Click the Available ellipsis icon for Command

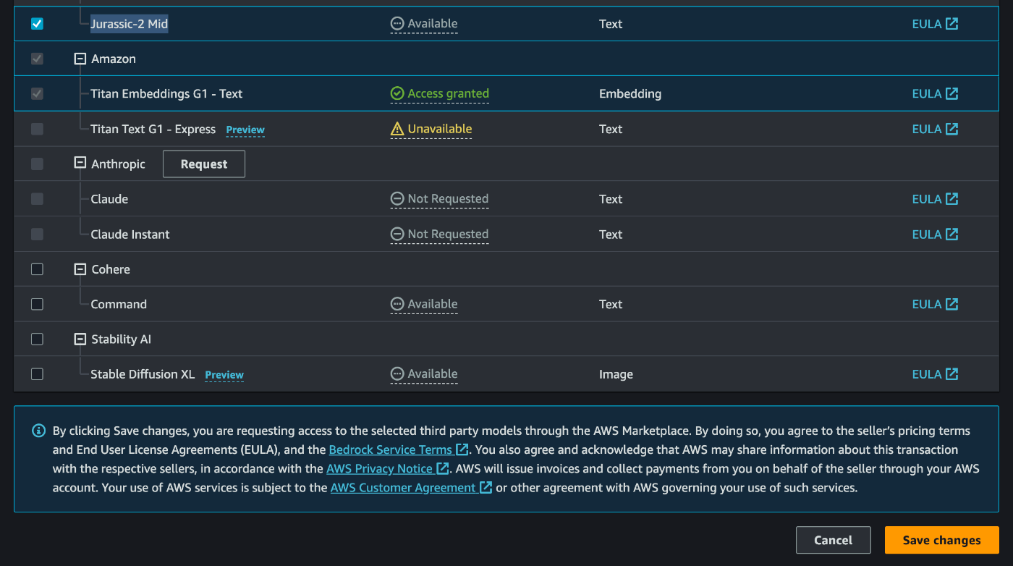[397, 304]
